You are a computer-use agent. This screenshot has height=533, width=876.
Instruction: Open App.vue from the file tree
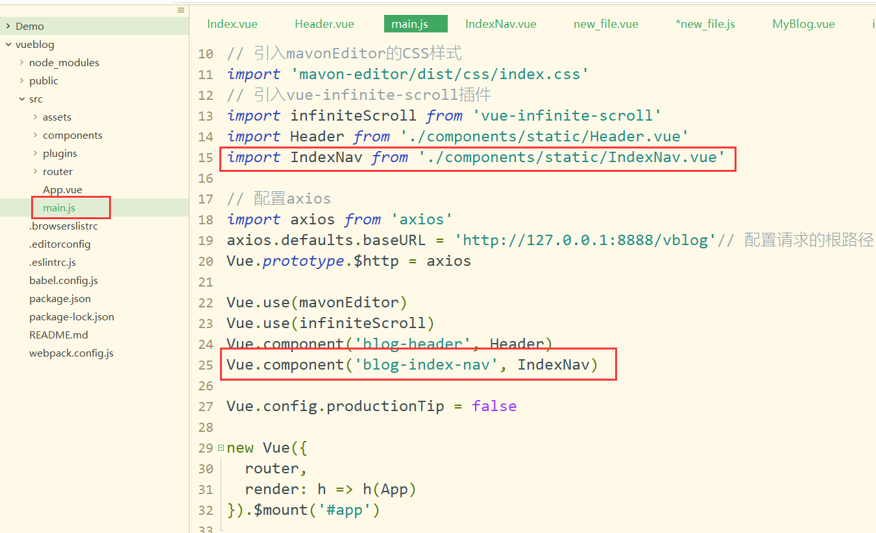[x=62, y=190]
